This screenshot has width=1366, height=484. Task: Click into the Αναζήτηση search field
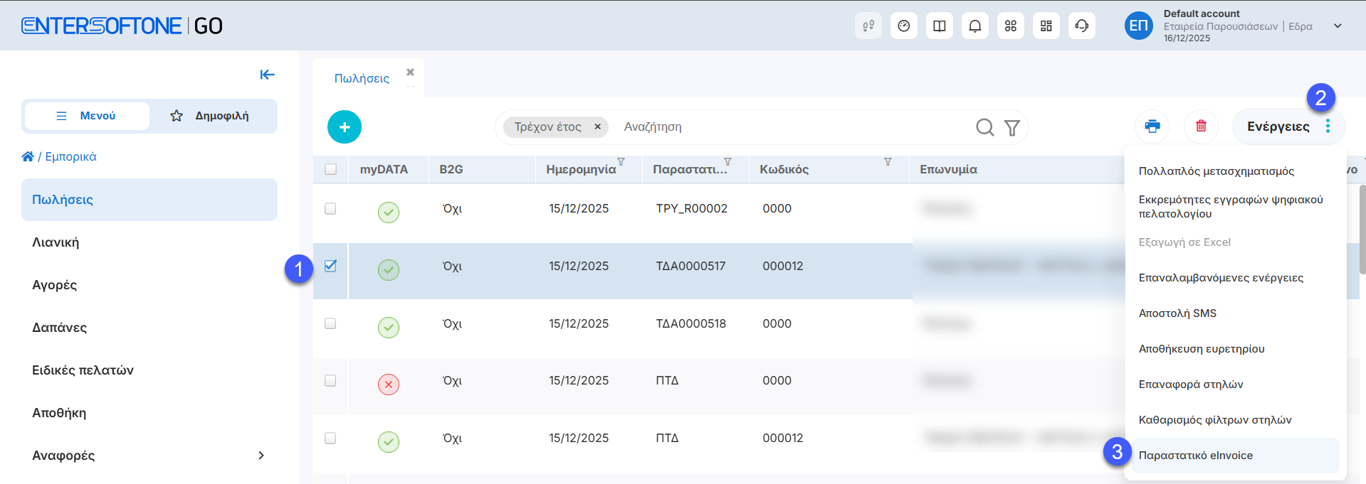(783, 127)
